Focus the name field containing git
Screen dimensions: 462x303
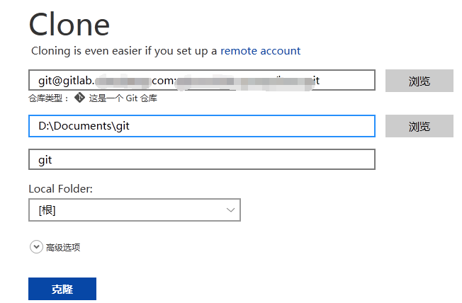(x=202, y=159)
